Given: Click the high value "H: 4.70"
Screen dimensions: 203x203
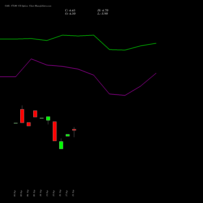Looking at the screenshot, I should tap(103, 11).
